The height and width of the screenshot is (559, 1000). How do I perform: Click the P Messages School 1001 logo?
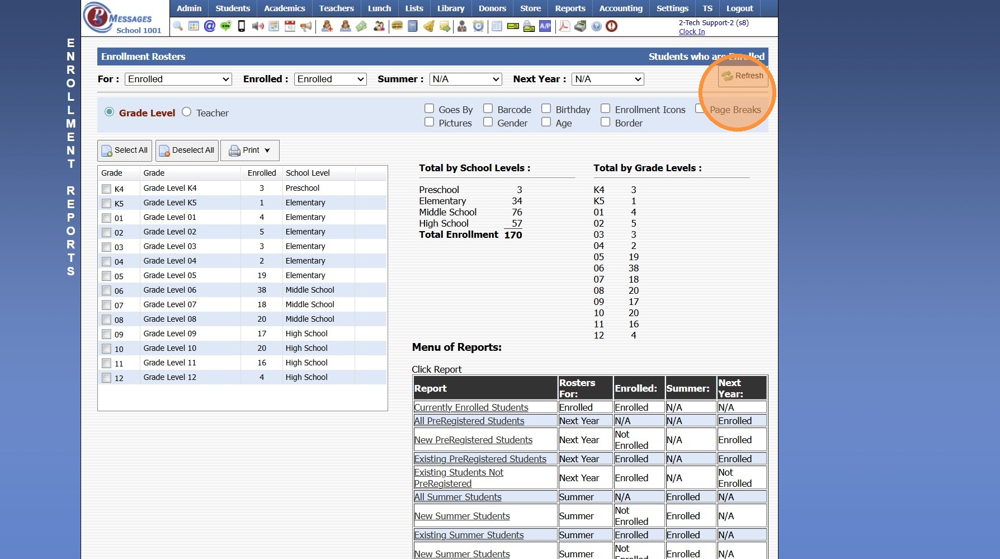(124, 18)
